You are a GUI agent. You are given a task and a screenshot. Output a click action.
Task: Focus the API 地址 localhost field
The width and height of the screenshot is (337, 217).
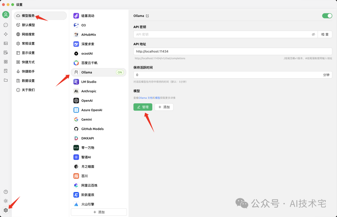point(233,52)
